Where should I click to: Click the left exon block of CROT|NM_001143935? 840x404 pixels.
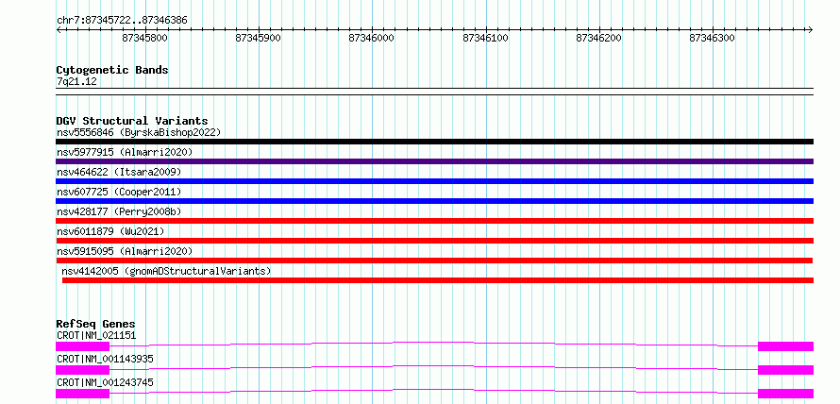pos(82,370)
